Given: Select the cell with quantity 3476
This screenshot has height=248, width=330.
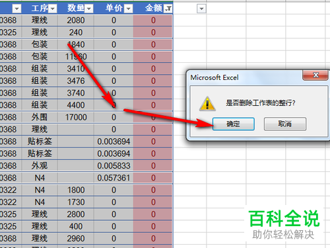Looking at the screenshot, I should (x=76, y=81).
